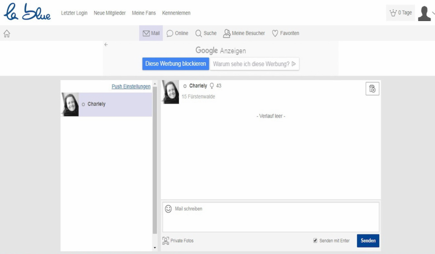Open Push Einstellungen link
This screenshot has height=254, width=435.
coord(131,86)
